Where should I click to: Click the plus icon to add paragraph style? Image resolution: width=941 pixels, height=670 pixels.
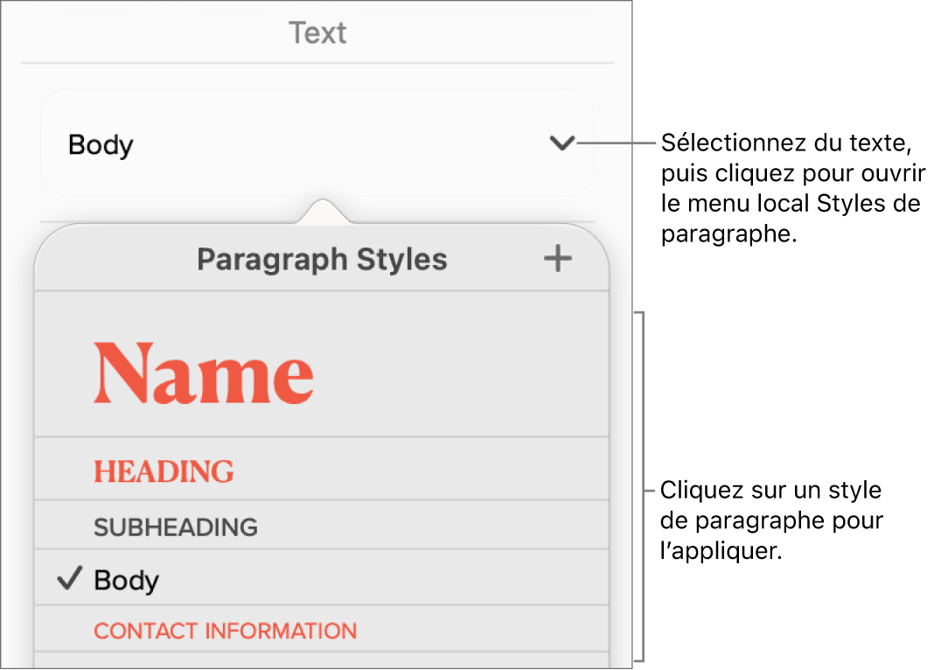point(557,259)
